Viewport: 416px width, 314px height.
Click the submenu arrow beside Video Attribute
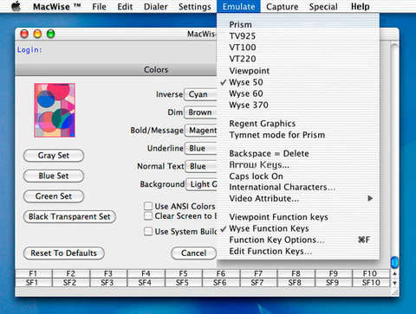point(370,198)
